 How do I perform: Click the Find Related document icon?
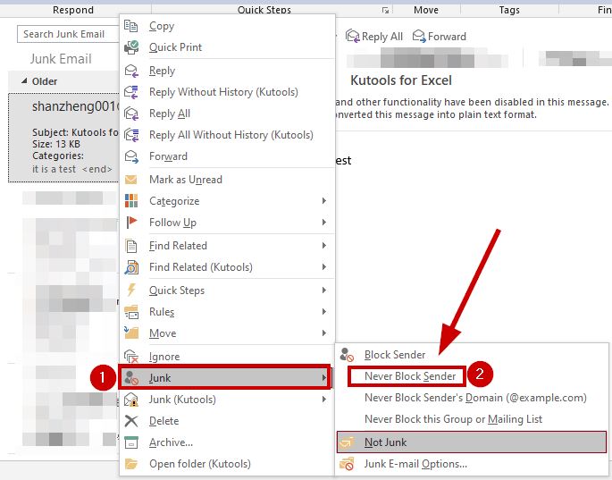pyautogui.click(x=131, y=246)
